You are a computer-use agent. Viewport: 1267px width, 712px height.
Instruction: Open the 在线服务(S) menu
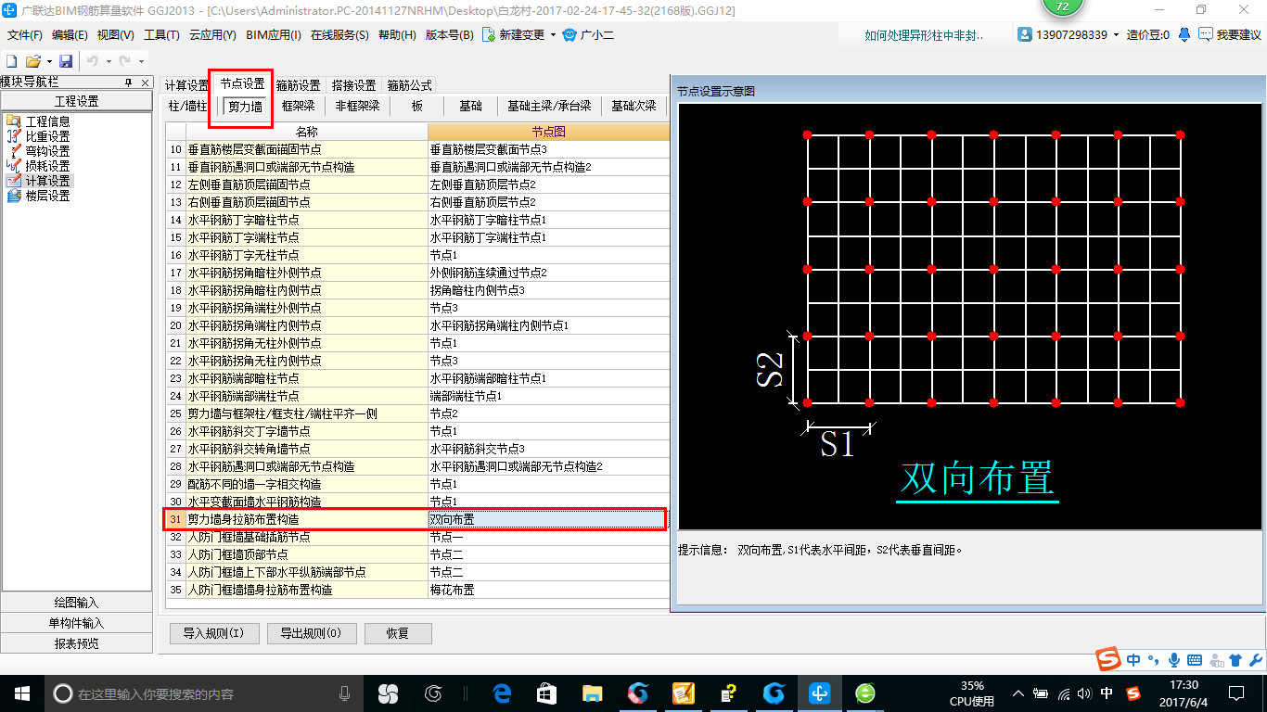tap(340, 35)
